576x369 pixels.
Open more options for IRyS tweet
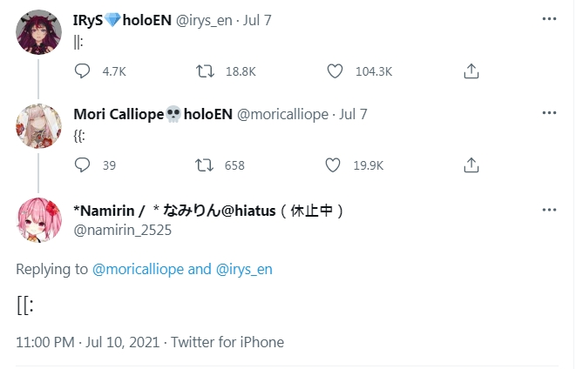pos(549,18)
